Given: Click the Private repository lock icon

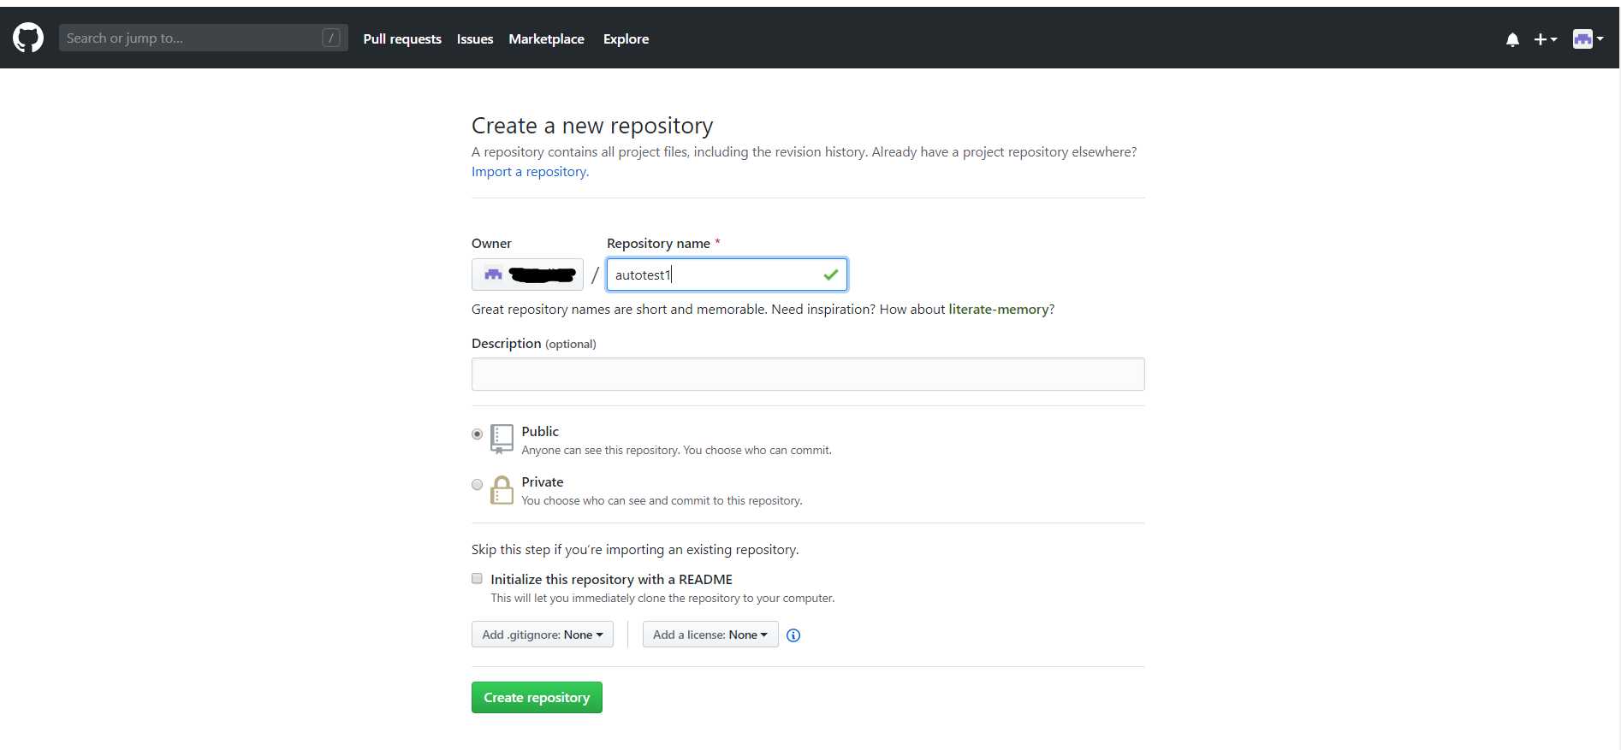Looking at the screenshot, I should (502, 490).
